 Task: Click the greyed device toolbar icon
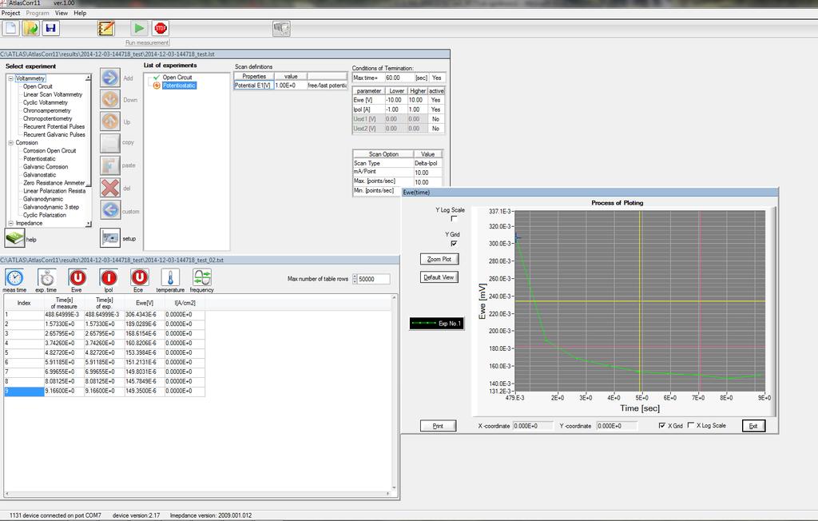(x=281, y=29)
